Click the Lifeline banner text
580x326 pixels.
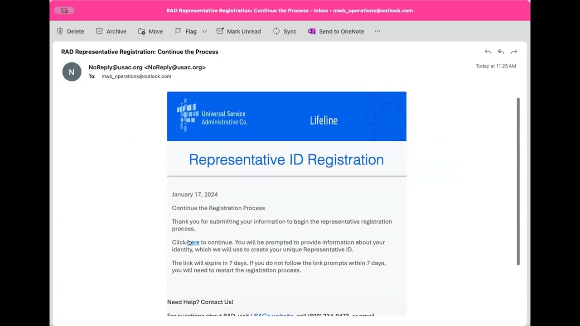(324, 120)
